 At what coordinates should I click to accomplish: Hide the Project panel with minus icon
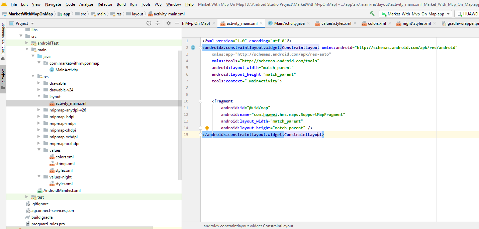tap(177, 23)
